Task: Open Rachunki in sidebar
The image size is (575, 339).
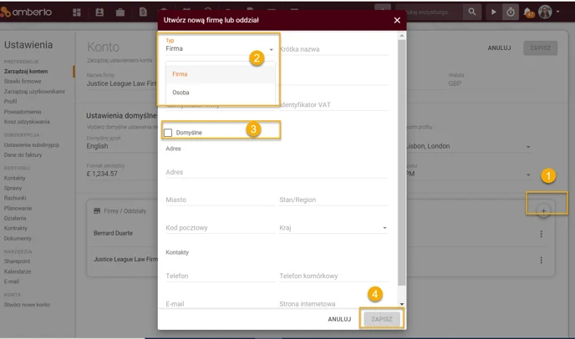Action: tap(15, 198)
